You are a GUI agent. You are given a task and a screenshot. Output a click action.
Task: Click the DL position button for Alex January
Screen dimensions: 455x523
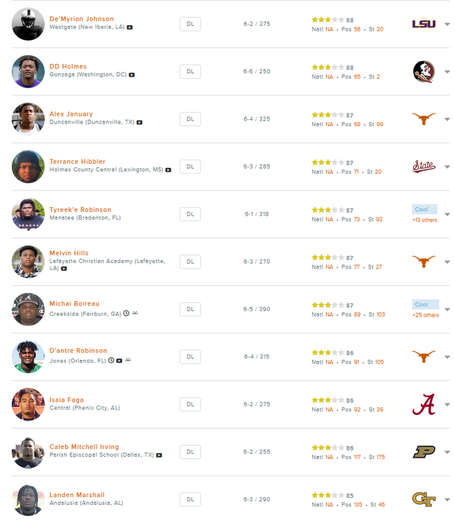coord(190,119)
